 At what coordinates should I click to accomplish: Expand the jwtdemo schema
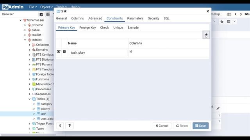pyautogui.click(x=25, y=25)
